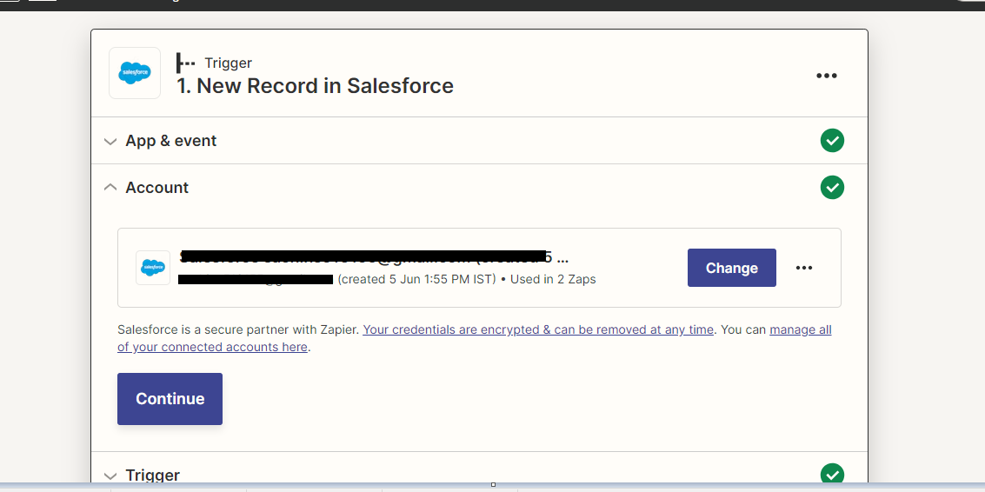This screenshot has width=985, height=492.
Task: Click the green checkmark beside App & event
Action: pyautogui.click(x=832, y=140)
